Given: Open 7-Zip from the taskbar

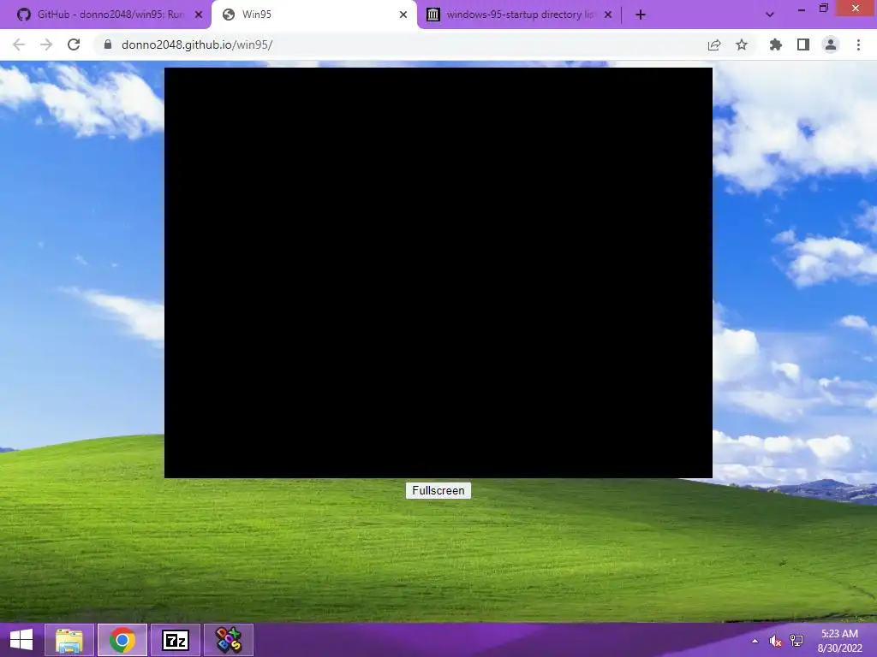Looking at the screenshot, I should [x=176, y=640].
